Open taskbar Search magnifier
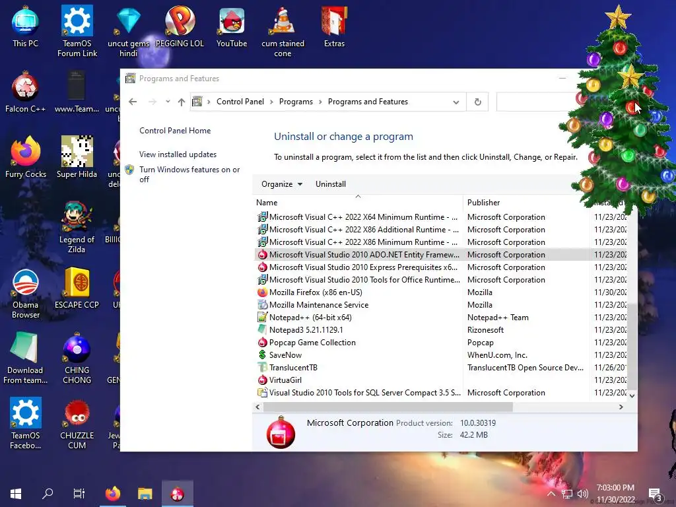The width and height of the screenshot is (676, 507). (48, 494)
